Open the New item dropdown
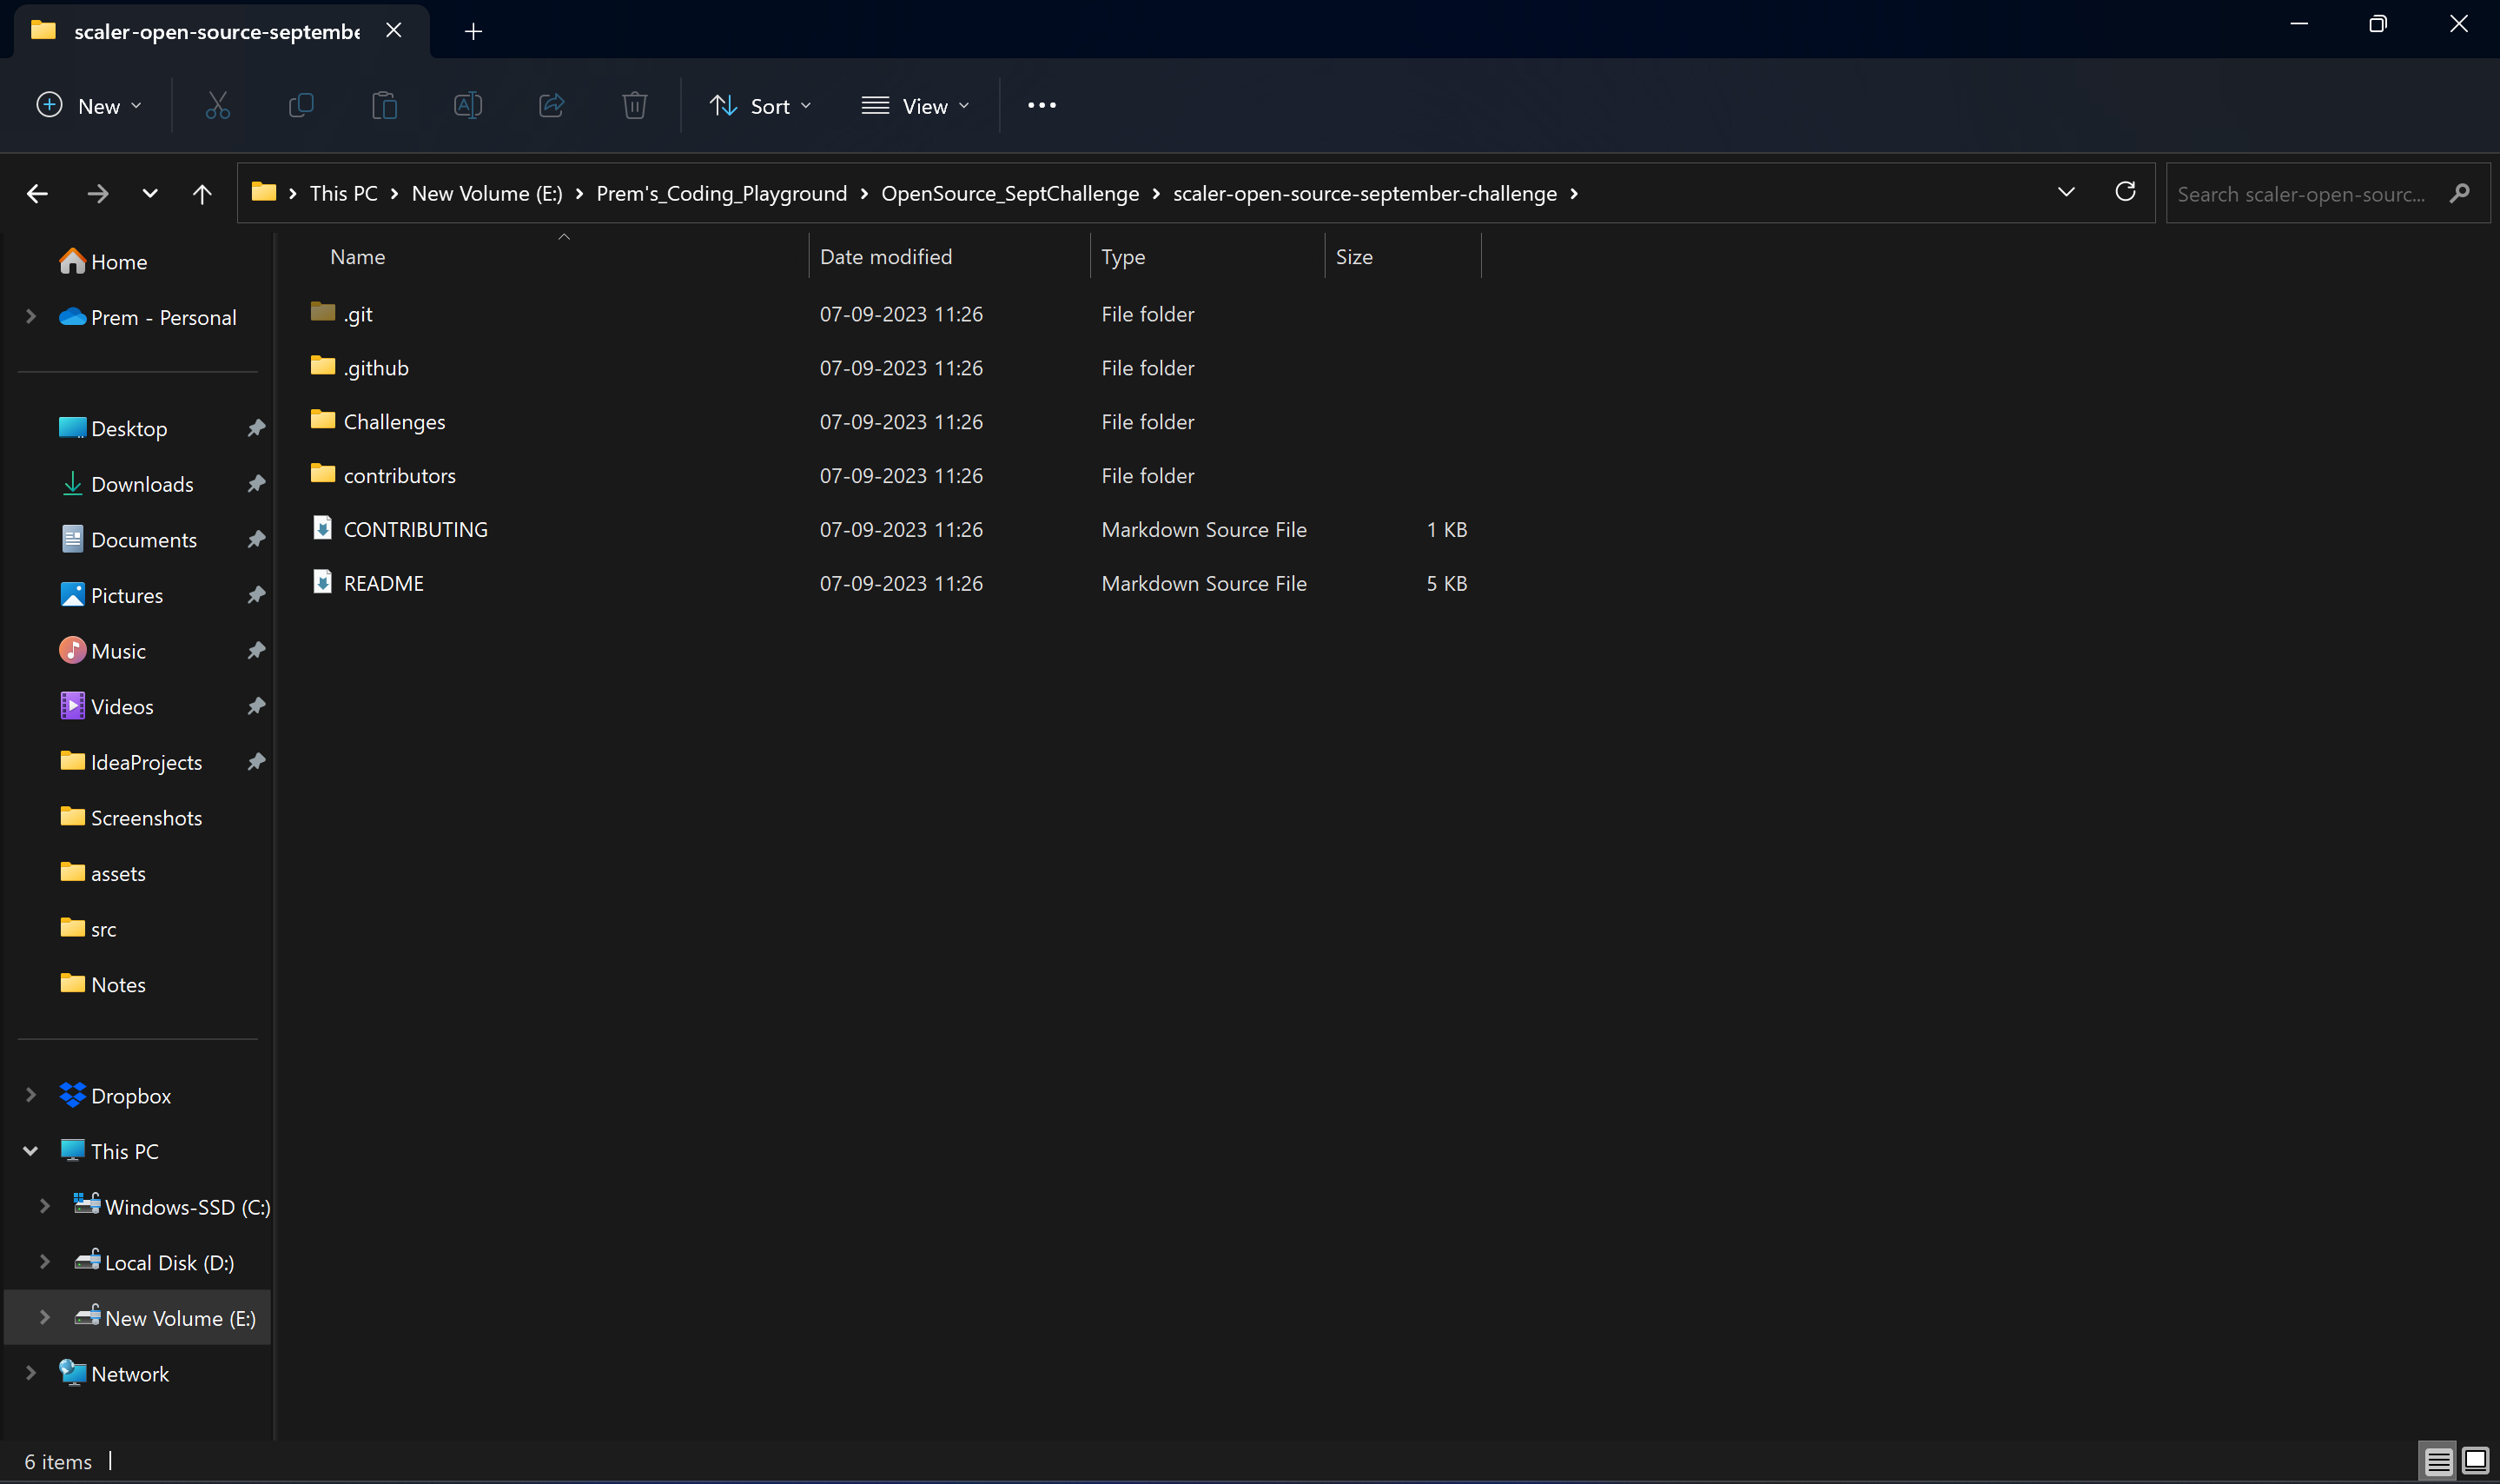The width and height of the screenshot is (2500, 1484). 89,105
